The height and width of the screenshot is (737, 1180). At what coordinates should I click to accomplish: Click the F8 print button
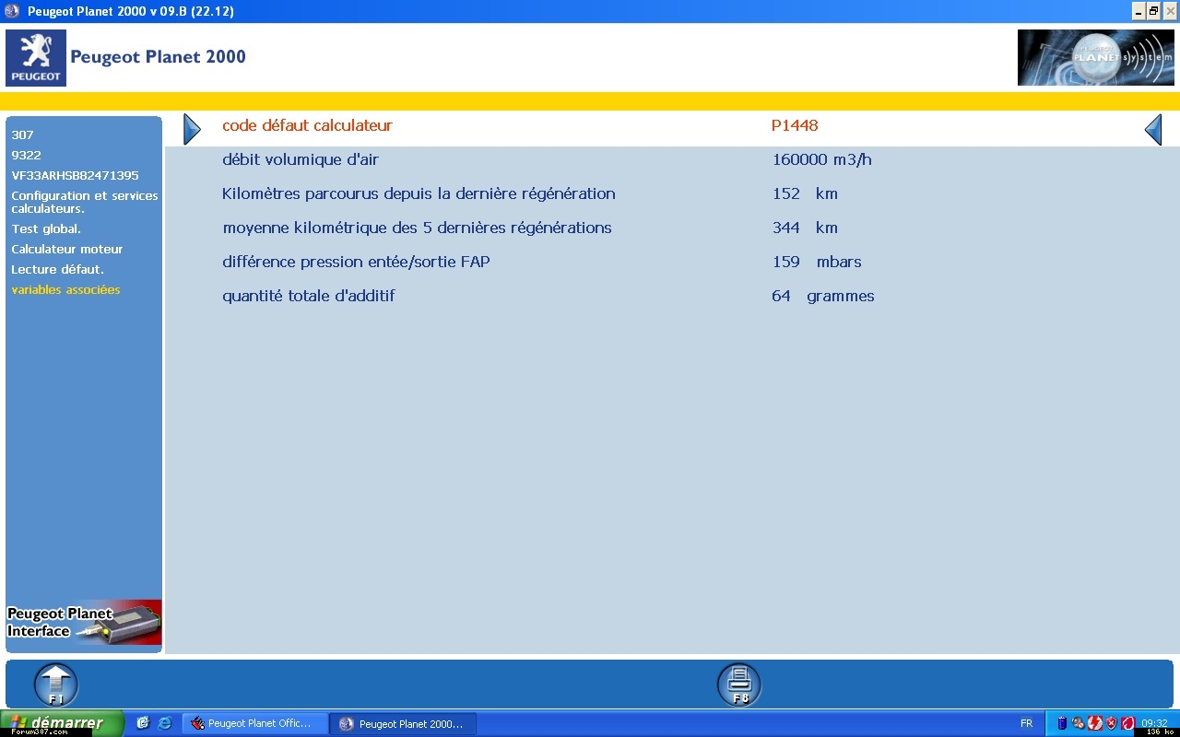point(739,685)
